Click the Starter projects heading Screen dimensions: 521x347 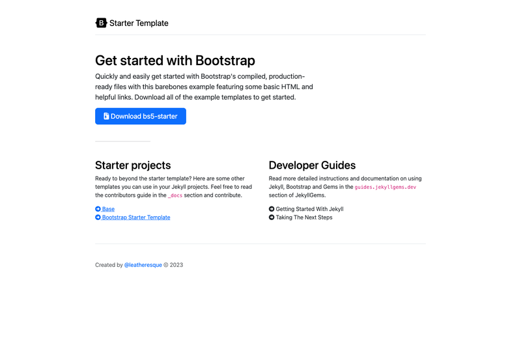click(133, 165)
